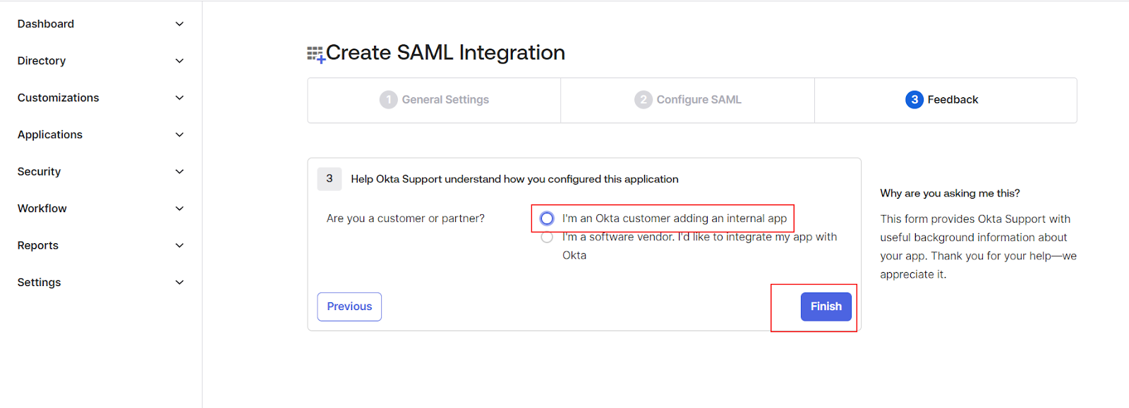Expand the Customizations chevron
1129x408 pixels.
pos(179,98)
